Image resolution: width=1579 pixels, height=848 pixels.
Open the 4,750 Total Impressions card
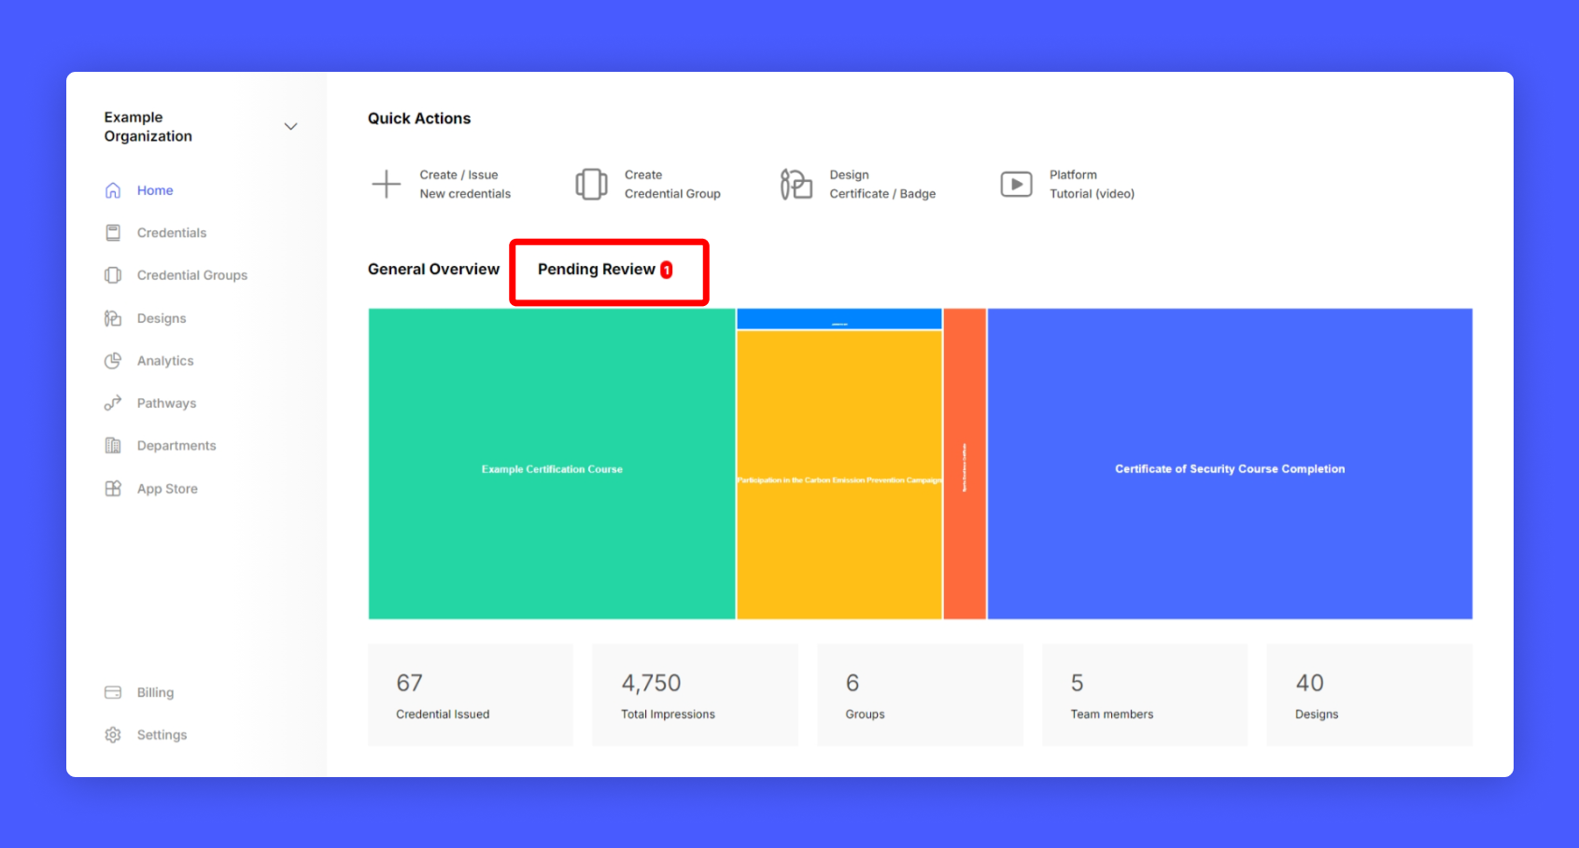click(695, 695)
